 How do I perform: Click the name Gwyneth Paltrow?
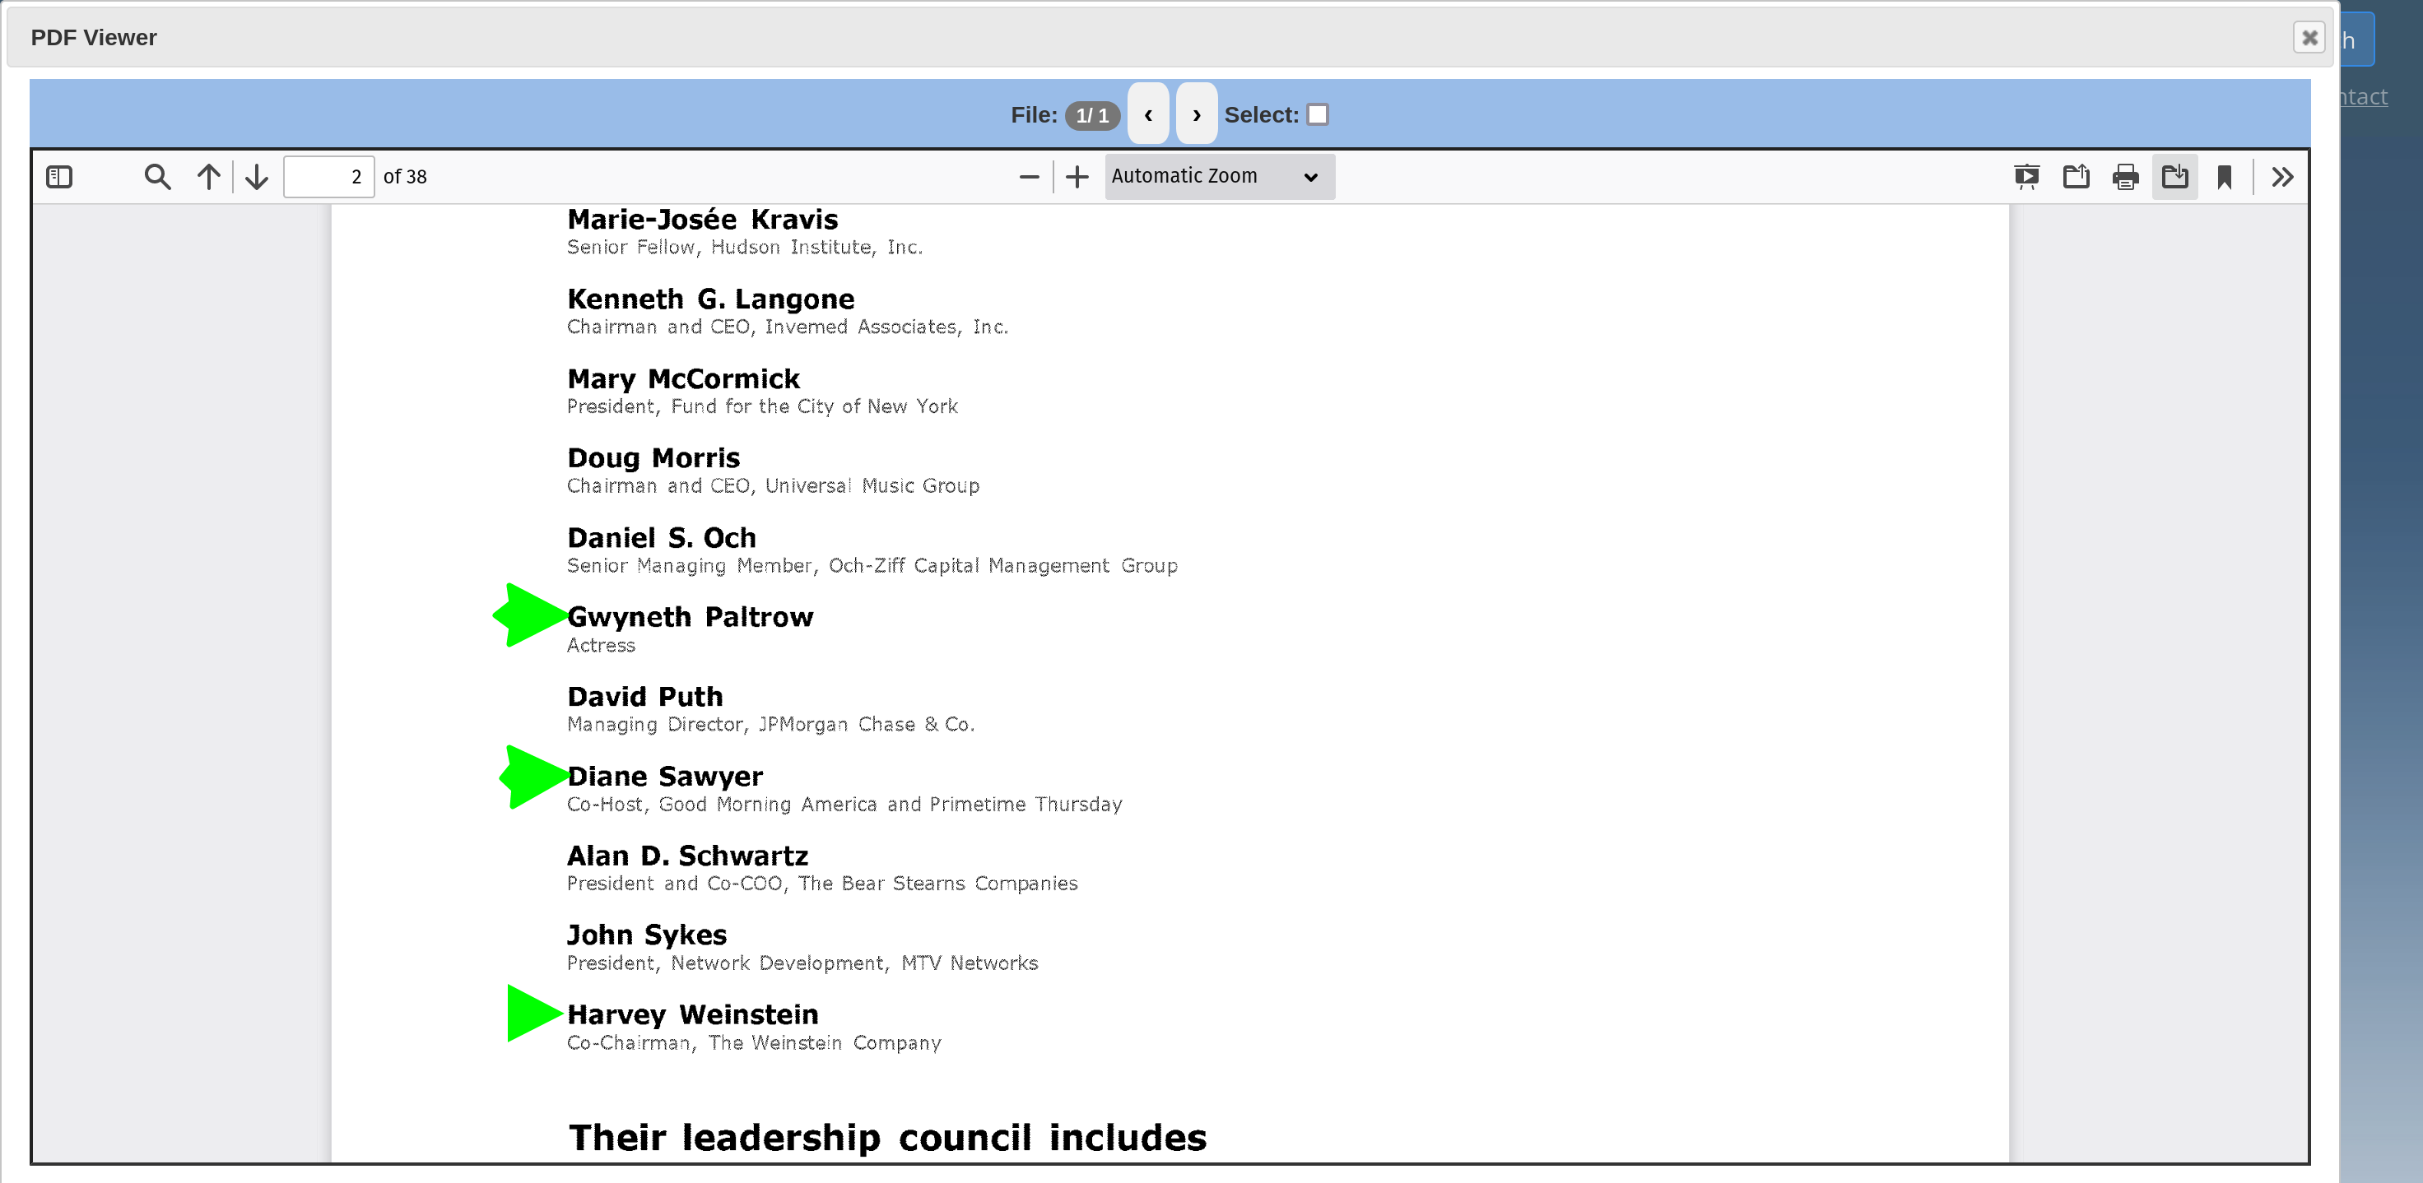tap(691, 617)
